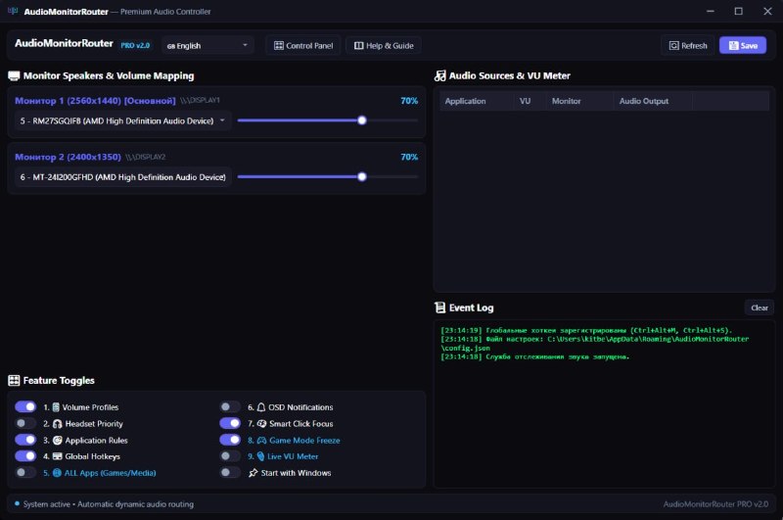Click the \\.\DISPLAY1 label
The image size is (783, 520).
(x=200, y=101)
